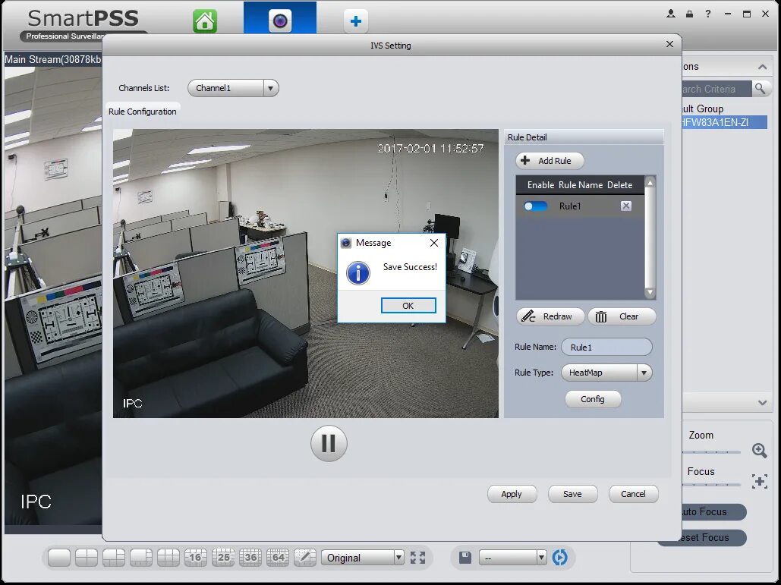
Task: Toggle full screen with arrows icon
Action: 418,558
